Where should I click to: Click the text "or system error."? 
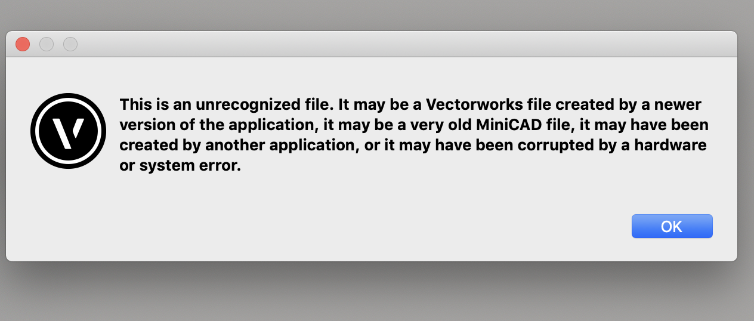click(180, 167)
